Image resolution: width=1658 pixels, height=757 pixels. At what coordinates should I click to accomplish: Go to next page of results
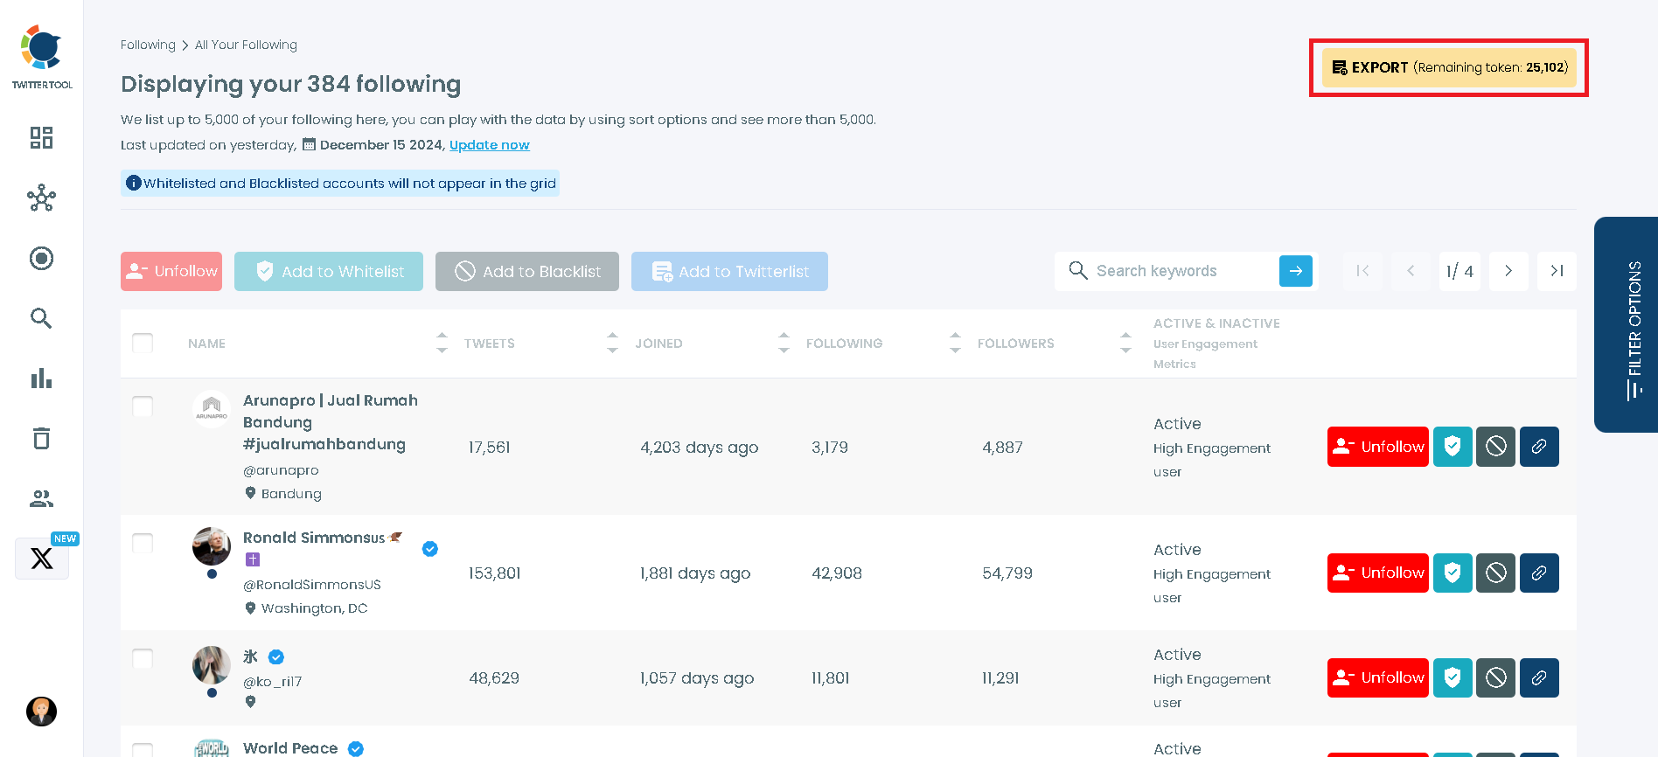tap(1508, 271)
